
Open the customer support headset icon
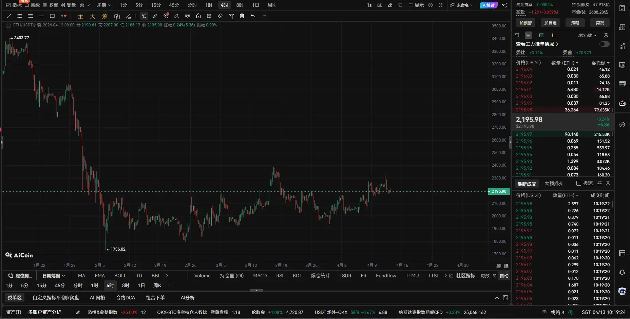pos(622,272)
